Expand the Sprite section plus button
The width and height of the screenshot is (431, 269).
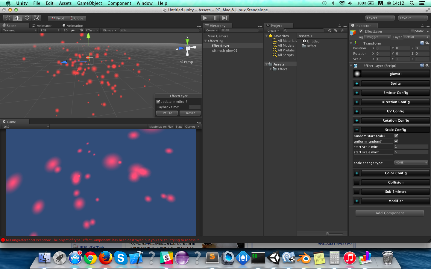[357, 83]
